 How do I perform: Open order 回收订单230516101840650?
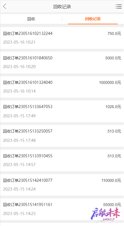[x=62, y=62]
